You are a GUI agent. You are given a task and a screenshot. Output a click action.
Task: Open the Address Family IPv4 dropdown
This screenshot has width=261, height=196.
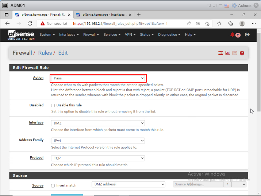point(98,141)
